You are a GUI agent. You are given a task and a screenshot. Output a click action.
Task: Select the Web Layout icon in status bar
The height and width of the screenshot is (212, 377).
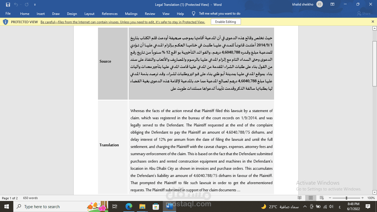[321, 198]
